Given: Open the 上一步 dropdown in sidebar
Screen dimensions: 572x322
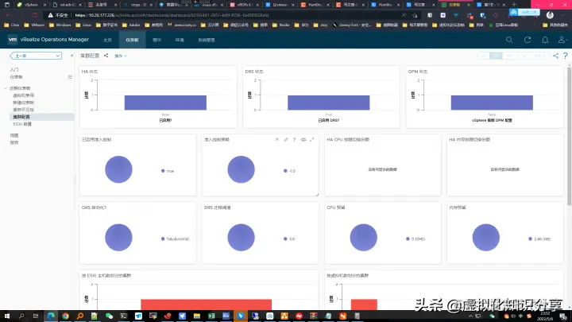Looking at the screenshot, I should pos(36,56).
